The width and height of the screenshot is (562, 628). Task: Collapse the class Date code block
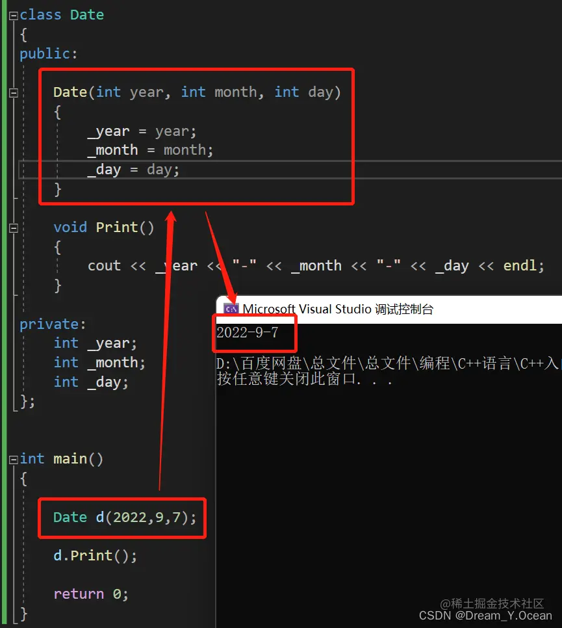pos(14,16)
